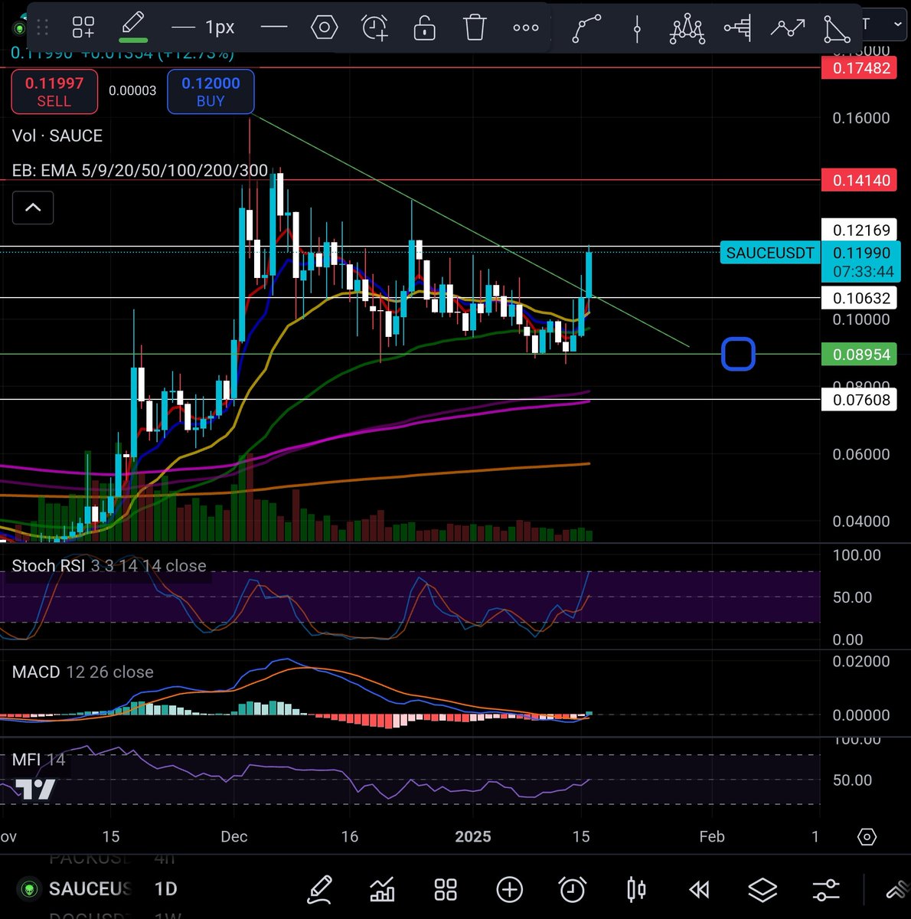The width and height of the screenshot is (911, 919).
Task: Open indicators chart icon in bottom bar
Action: pyautogui.click(x=382, y=889)
